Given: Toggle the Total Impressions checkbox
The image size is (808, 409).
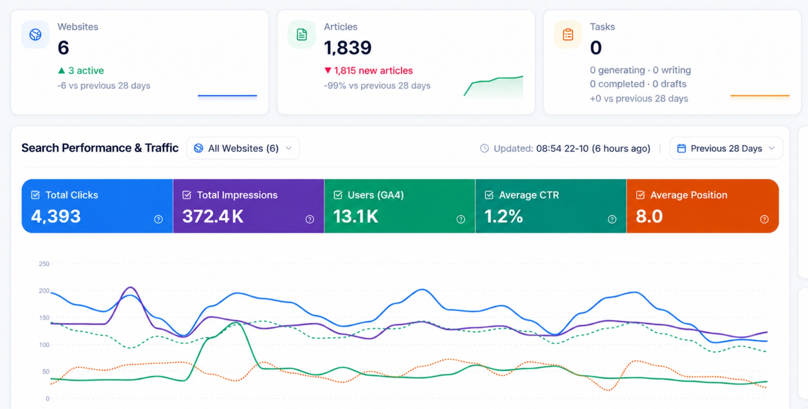Looking at the screenshot, I should pyautogui.click(x=187, y=195).
